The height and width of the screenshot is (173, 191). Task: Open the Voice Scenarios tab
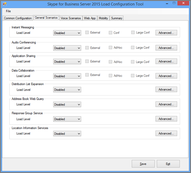pos(71,18)
